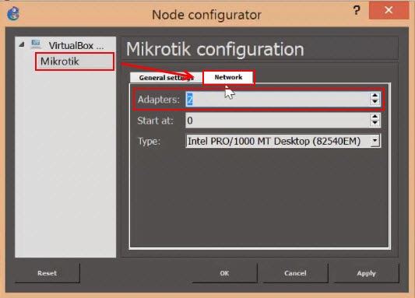Increase the Adapters count by one
415x298 pixels.
coord(375,96)
